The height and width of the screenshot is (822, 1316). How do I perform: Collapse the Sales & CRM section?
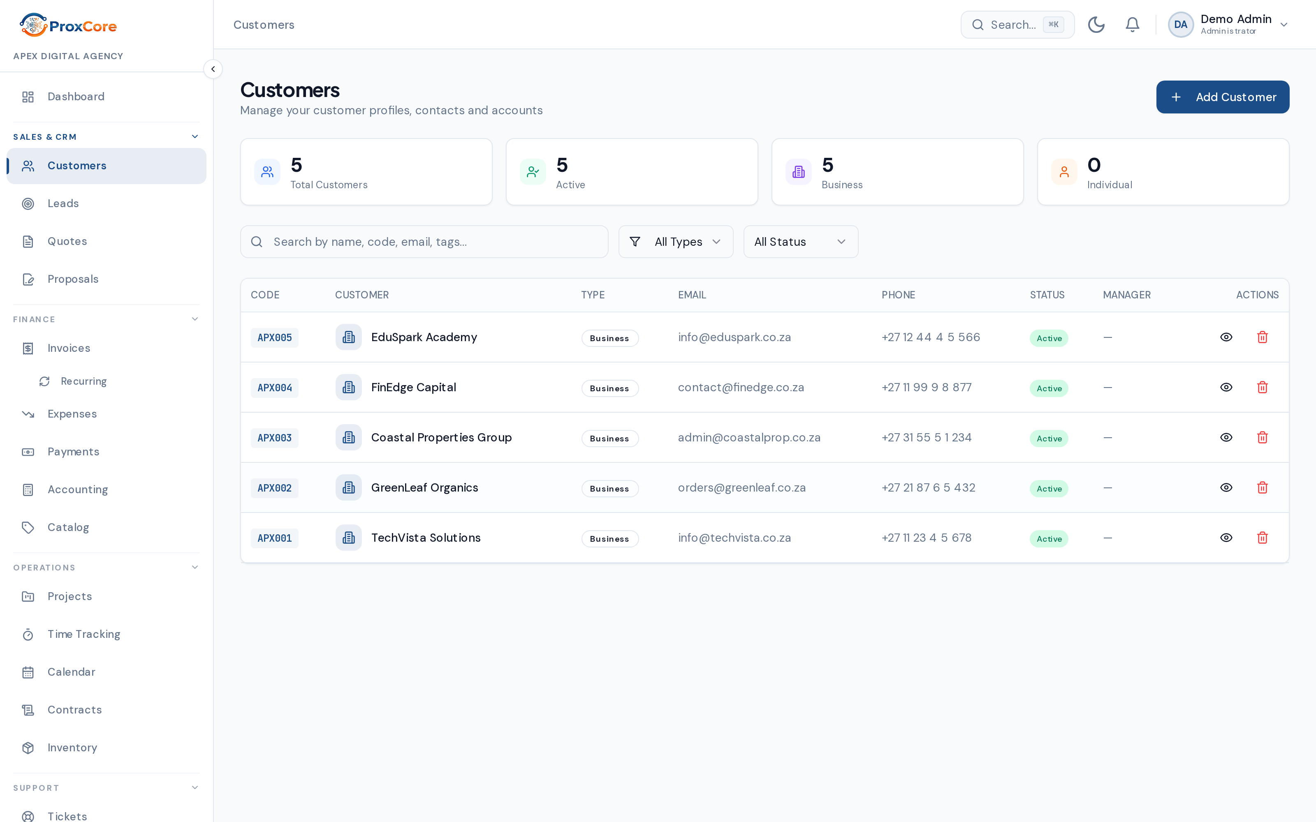106,136
